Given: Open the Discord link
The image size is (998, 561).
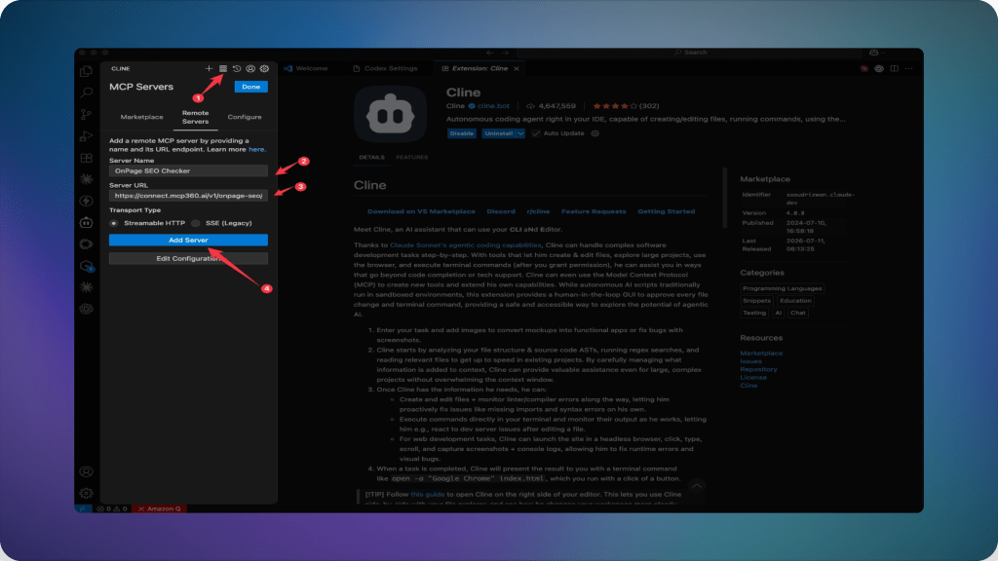Looking at the screenshot, I should point(501,211).
